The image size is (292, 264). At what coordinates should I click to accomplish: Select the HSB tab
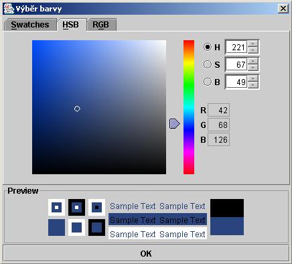click(x=71, y=25)
